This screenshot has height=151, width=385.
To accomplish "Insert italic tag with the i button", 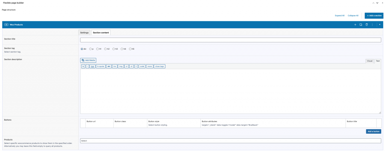I will pyautogui.click(x=87, y=66).
